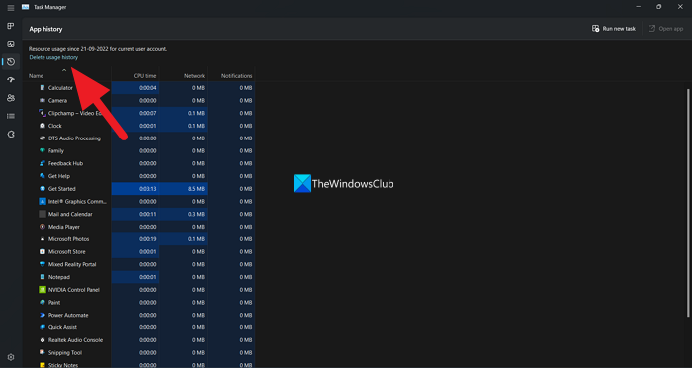Open the Details sidebar icon
Screen dimensions: 692x368
(11, 116)
